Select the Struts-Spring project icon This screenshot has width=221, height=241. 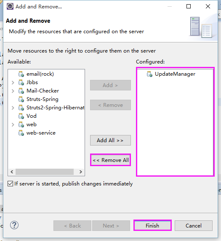click(21, 99)
